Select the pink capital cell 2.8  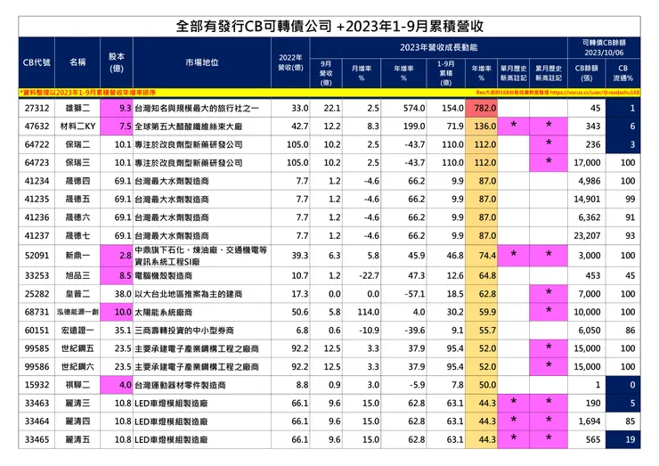coord(117,256)
